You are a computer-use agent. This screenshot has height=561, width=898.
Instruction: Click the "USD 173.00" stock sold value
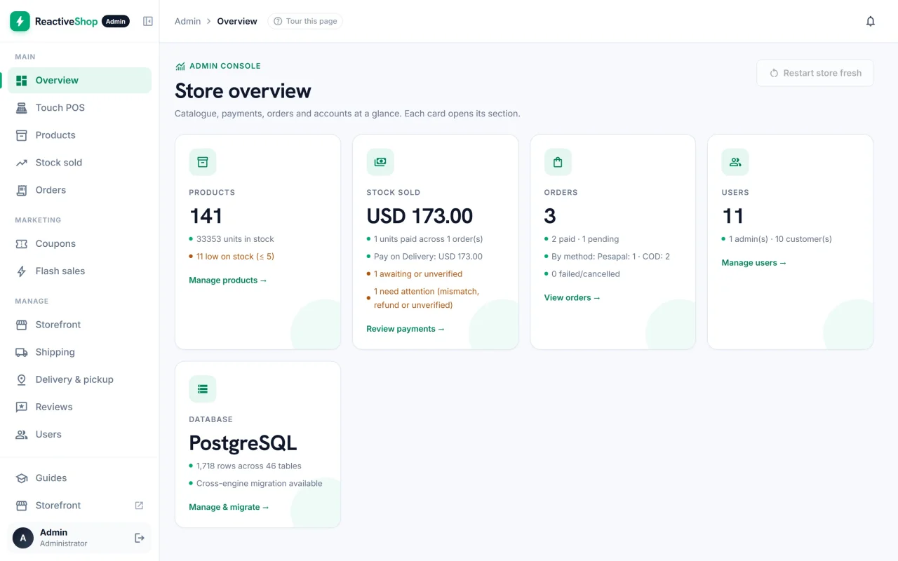(x=420, y=216)
